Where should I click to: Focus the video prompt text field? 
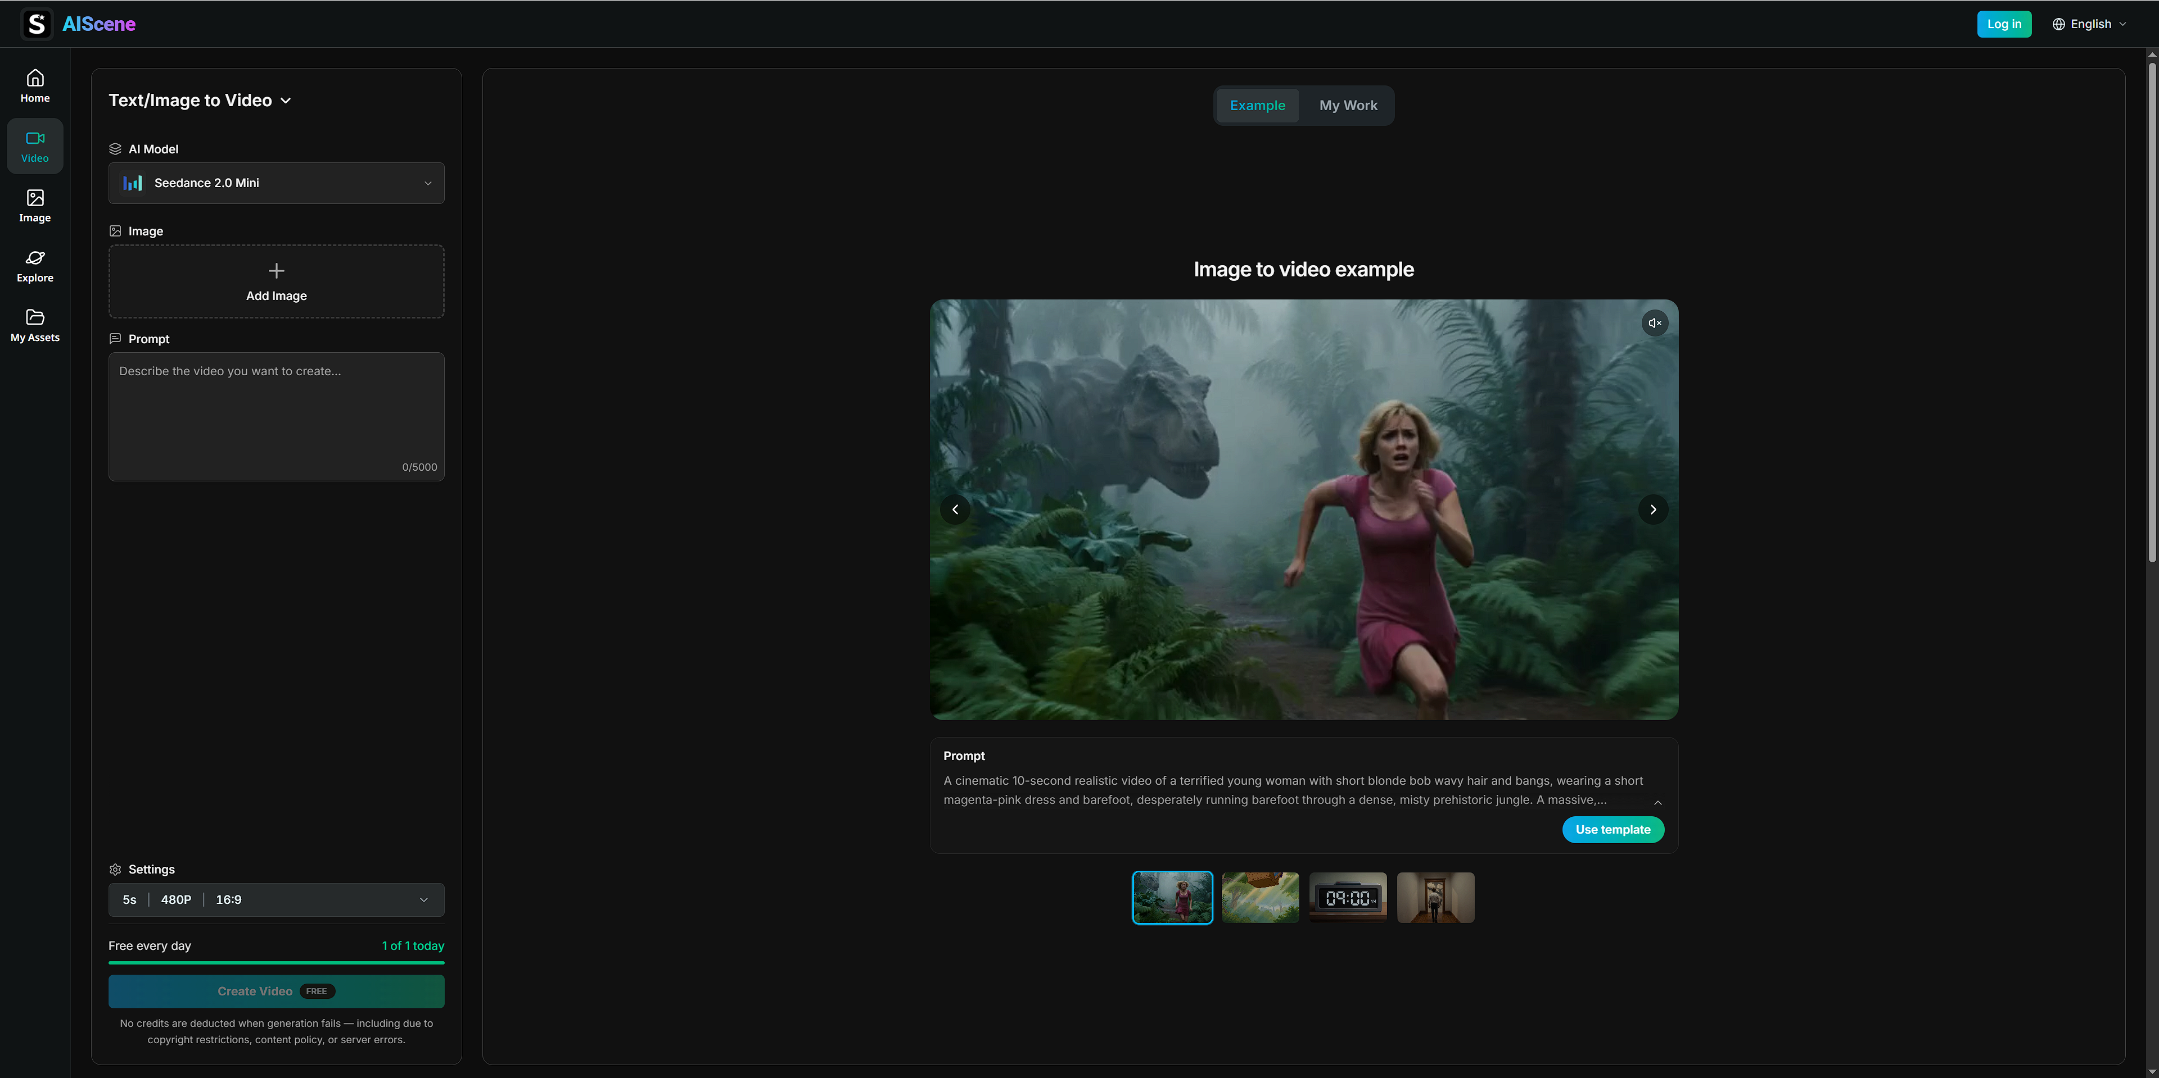click(277, 416)
